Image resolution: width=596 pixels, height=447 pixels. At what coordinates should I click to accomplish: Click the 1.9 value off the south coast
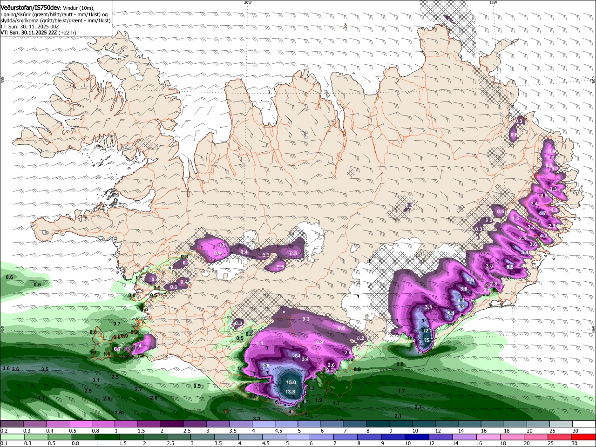(x=318, y=400)
